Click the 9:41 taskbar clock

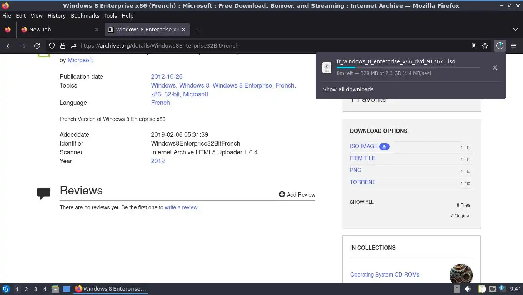click(x=515, y=289)
